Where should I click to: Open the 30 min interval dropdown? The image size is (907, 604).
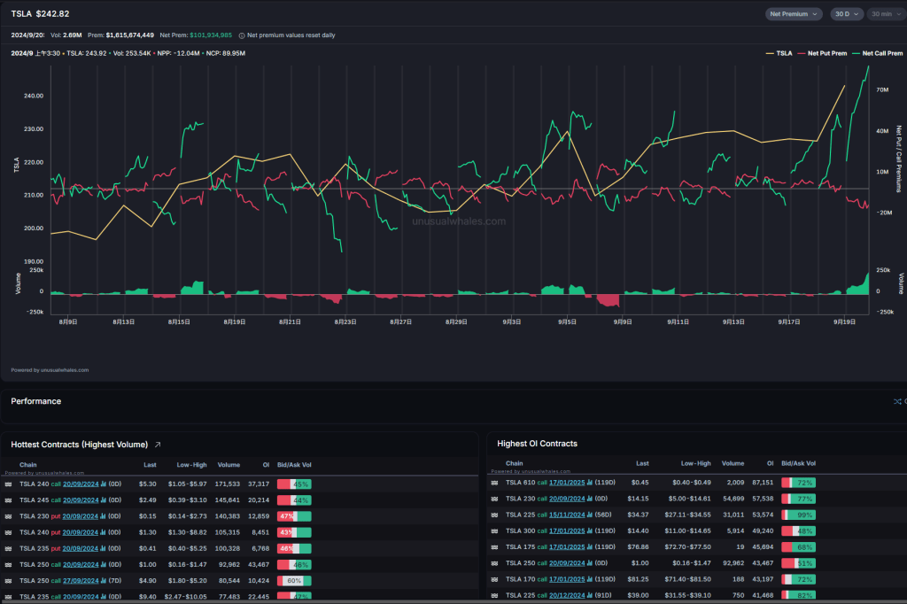click(x=885, y=14)
